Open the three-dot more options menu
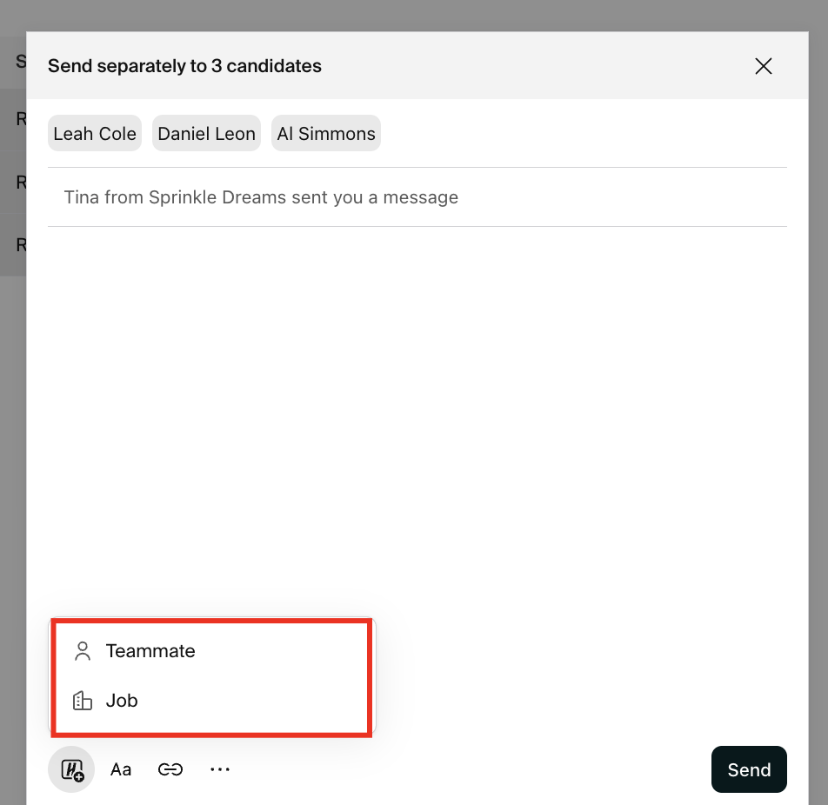Viewport: 828px width, 805px height. pos(220,769)
